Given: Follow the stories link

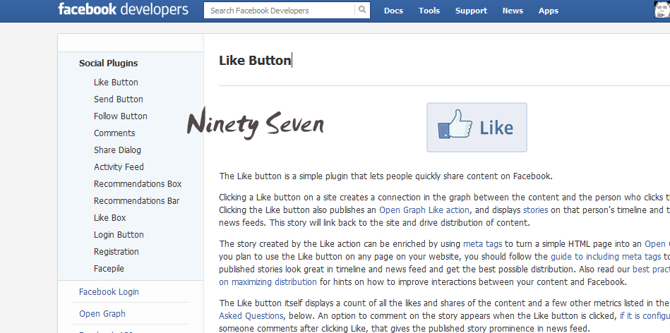Looking at the screenshot, I should click(535, 210).
